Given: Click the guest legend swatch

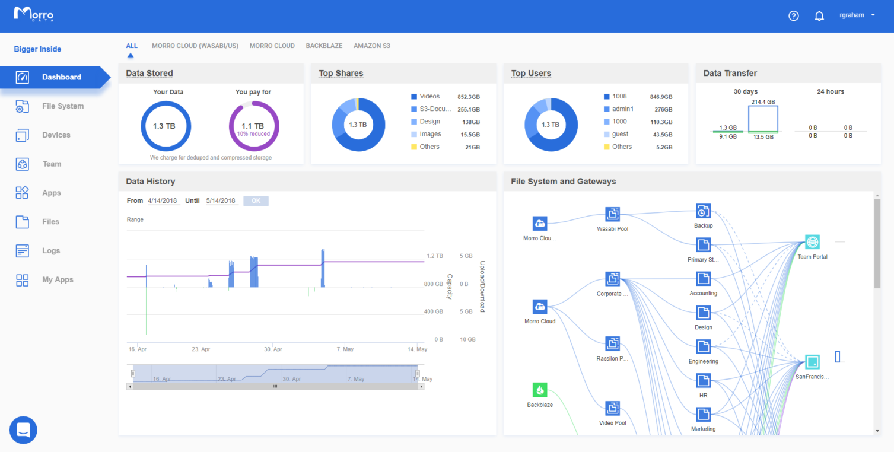Looking at the screenshot, I should (606, 134).
